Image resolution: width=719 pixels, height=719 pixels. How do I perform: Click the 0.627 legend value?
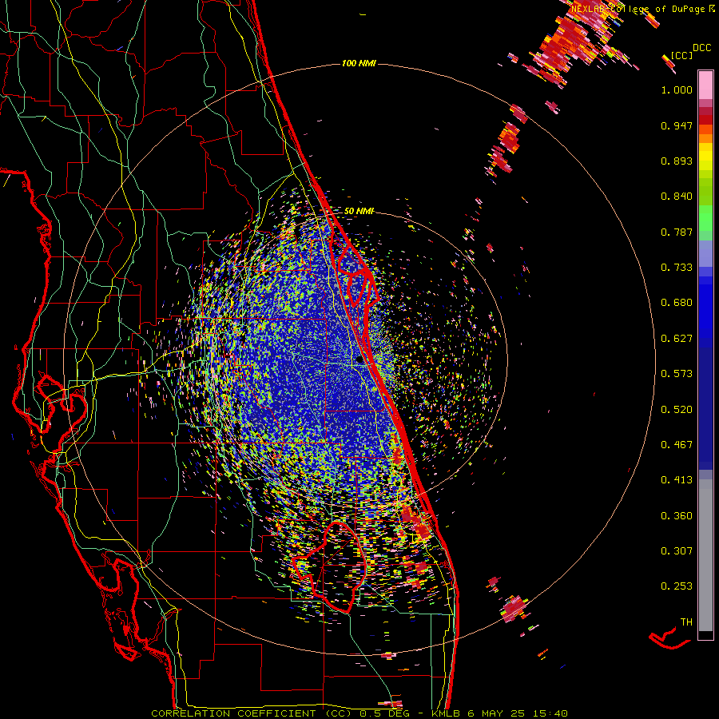(x=677, y=339)
